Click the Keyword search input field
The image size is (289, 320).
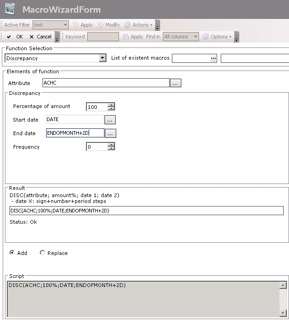[103, 37]
